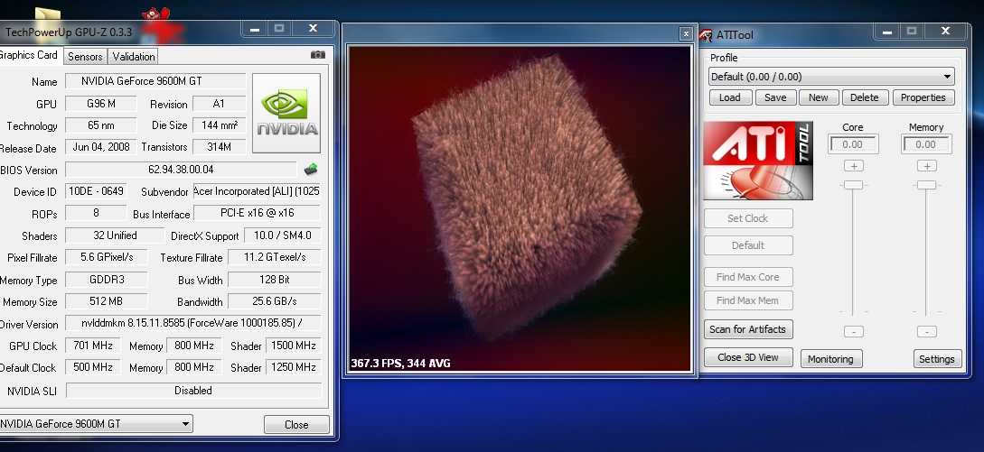The image size is (984, 452).
Task: Click the Core slider handle
Action: 853,185
